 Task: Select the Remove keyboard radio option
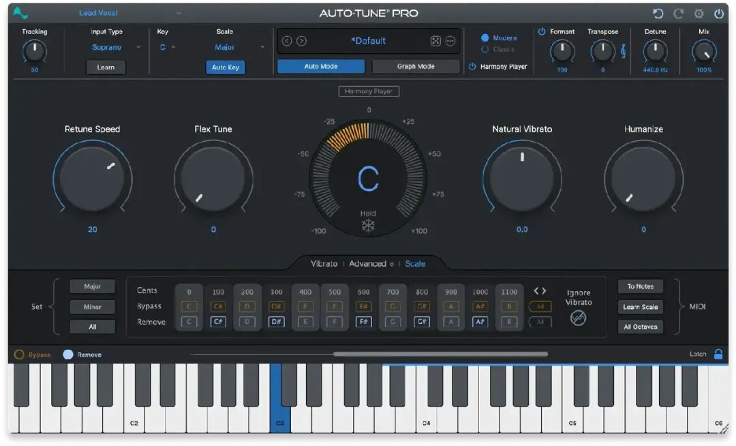coord(68,355)
